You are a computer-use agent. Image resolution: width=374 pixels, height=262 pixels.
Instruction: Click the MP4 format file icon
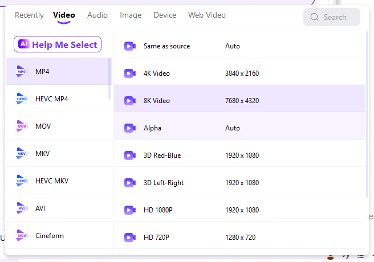coord(22,71)
